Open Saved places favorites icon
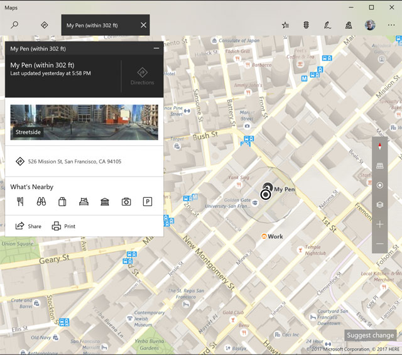This screenshot has width=402, height=355. pos(286,25)
